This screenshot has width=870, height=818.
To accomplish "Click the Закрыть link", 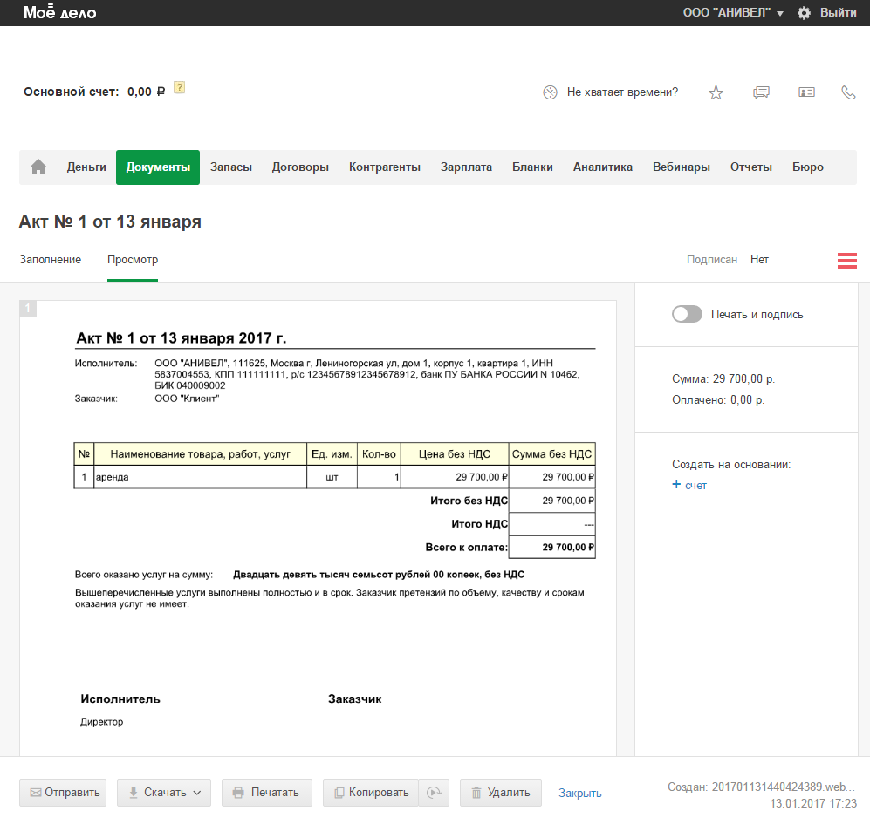I will point(580,794).
